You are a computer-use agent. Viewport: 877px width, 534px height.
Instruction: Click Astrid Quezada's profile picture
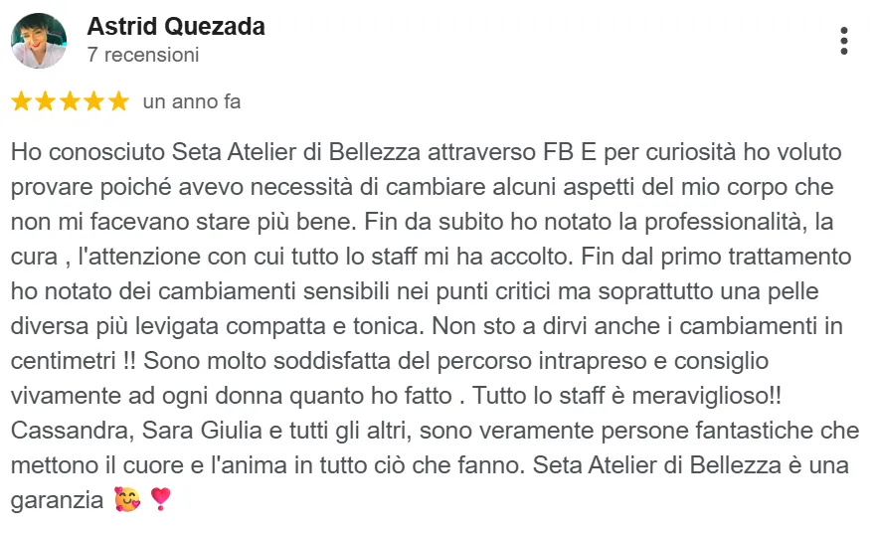[39, 41]
